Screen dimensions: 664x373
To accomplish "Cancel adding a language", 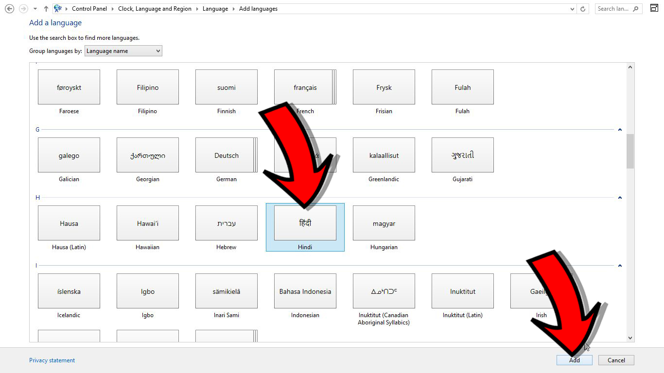I will (616, 360).
